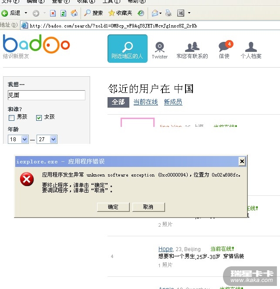280x289 pixels.
Task: Click the Stop loading icon with red X
Action: pos(53,13)
